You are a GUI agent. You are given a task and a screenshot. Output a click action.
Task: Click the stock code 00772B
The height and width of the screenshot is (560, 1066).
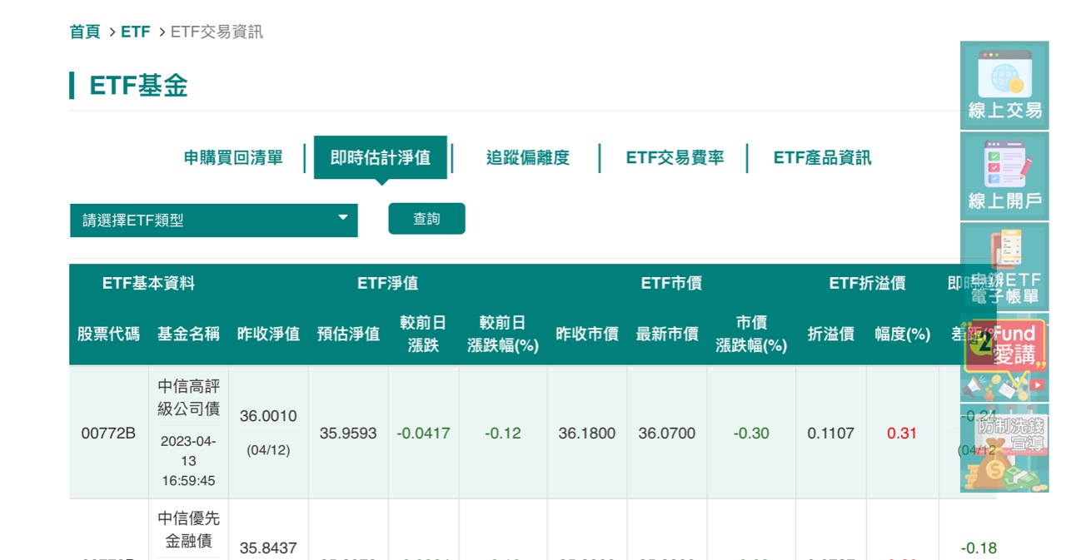pos(107,433)
